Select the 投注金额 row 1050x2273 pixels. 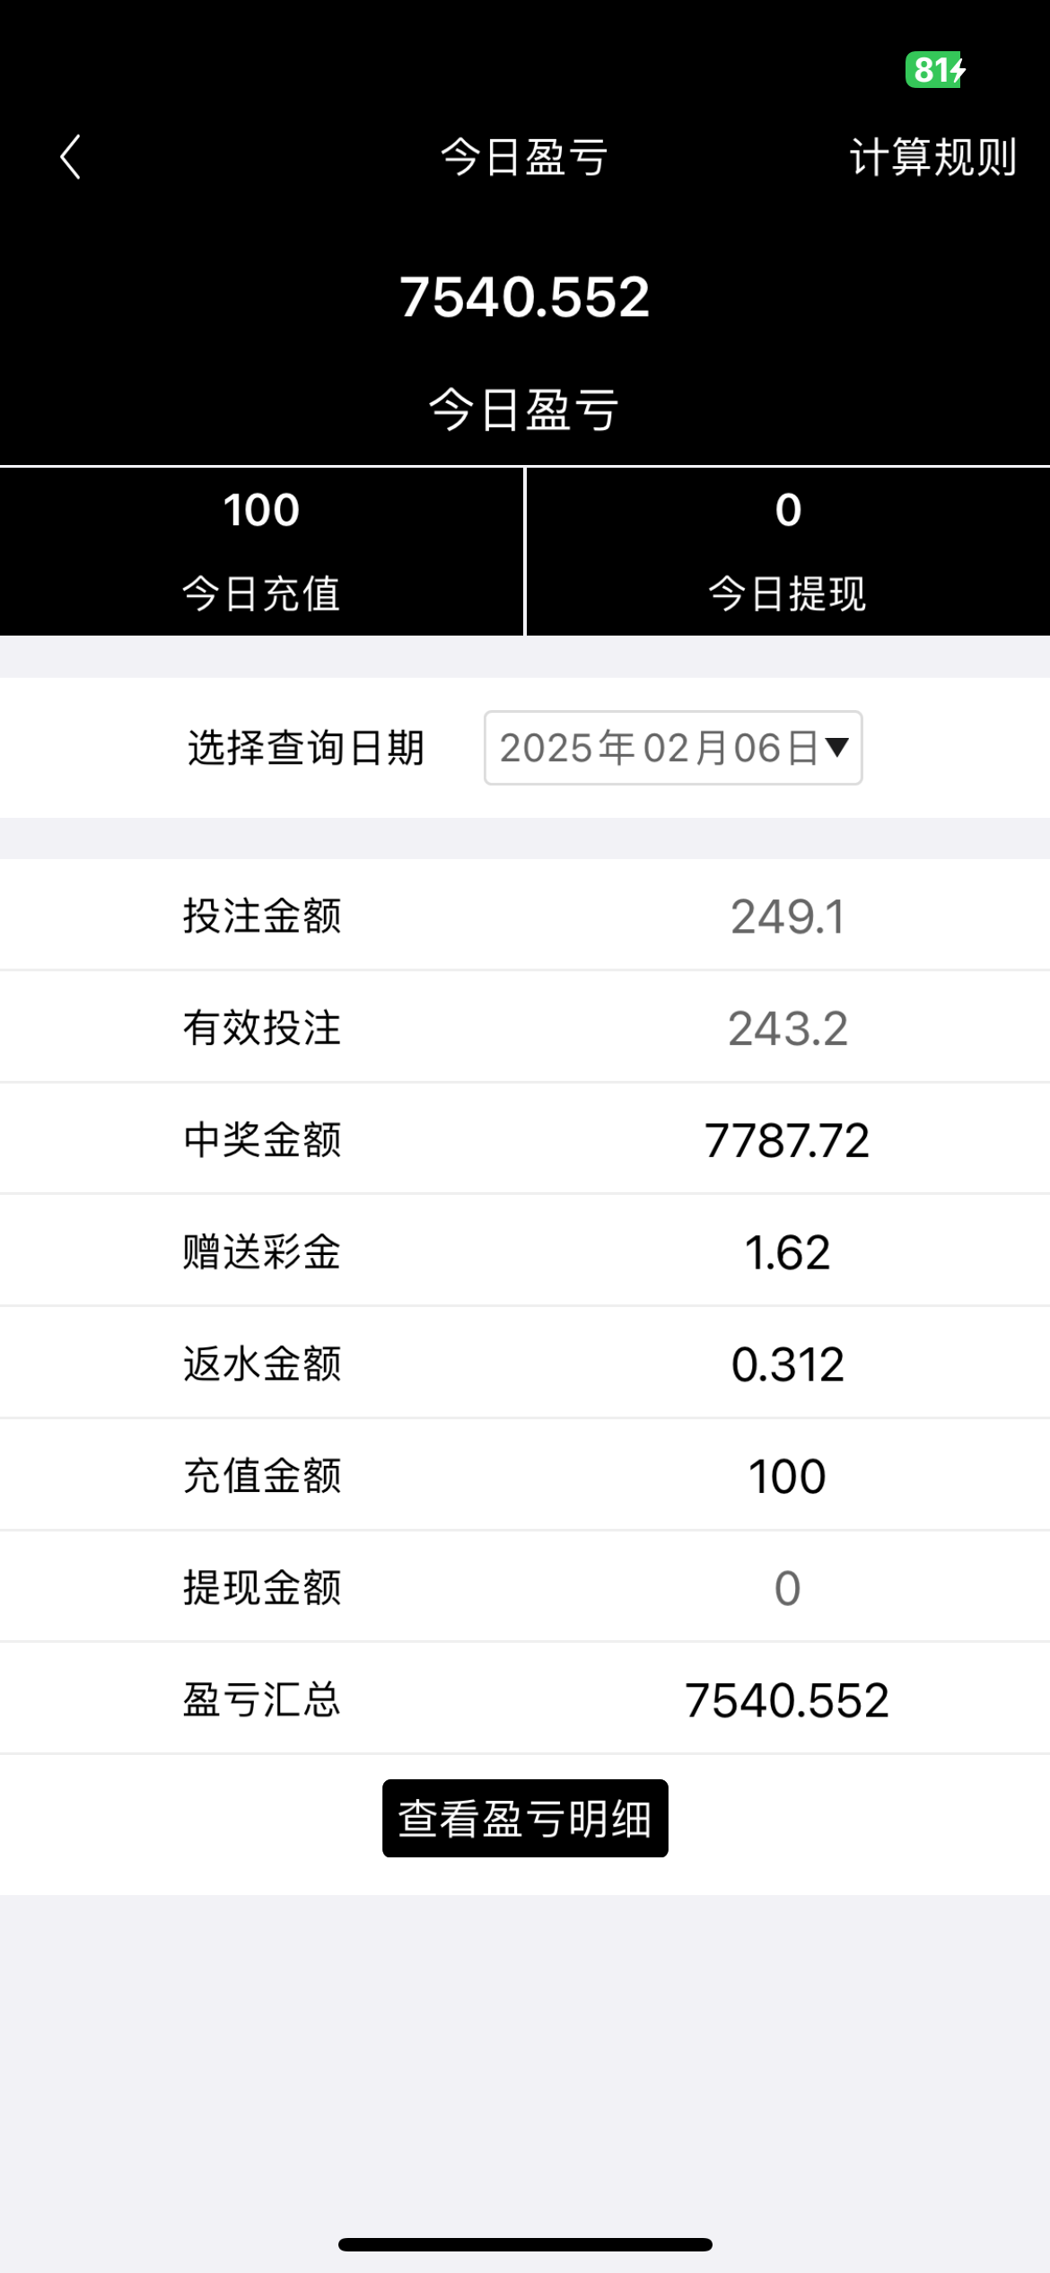pyautogui.click(x=525, y=916)
